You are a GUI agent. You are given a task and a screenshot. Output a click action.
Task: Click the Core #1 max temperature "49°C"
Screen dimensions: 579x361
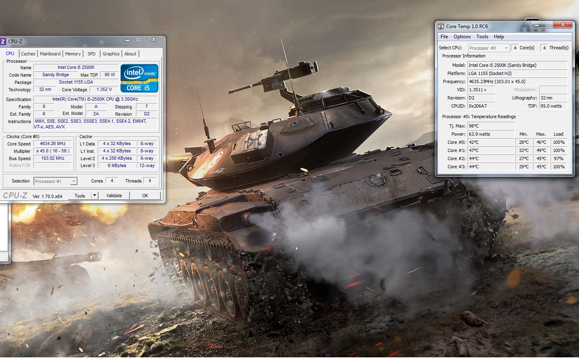tap(541, 150)
